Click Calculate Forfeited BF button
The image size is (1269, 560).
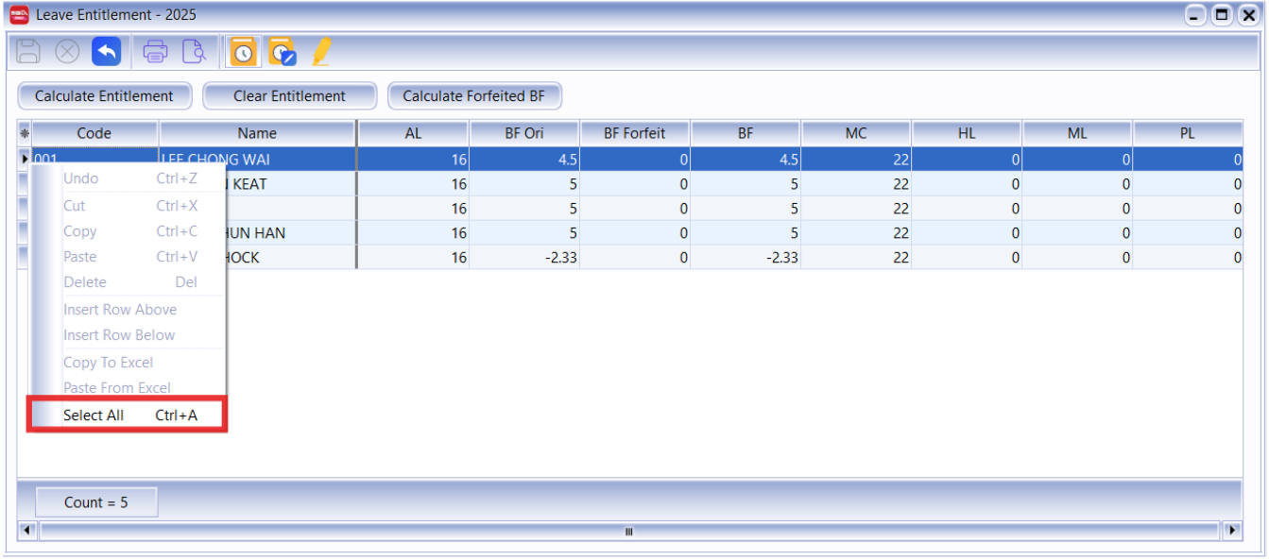[474, 95]
